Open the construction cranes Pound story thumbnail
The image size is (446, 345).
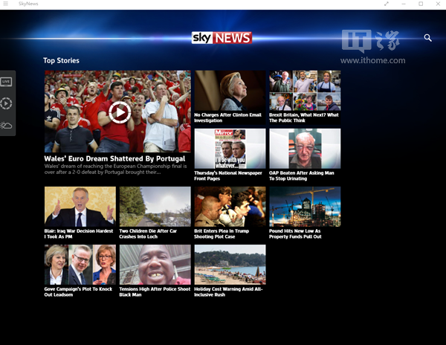[x=305, y=207]
